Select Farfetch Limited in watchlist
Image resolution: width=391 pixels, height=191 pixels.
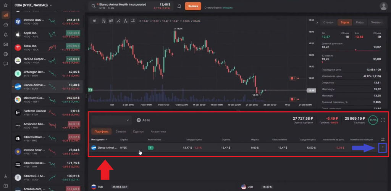(x=47, y=112)
